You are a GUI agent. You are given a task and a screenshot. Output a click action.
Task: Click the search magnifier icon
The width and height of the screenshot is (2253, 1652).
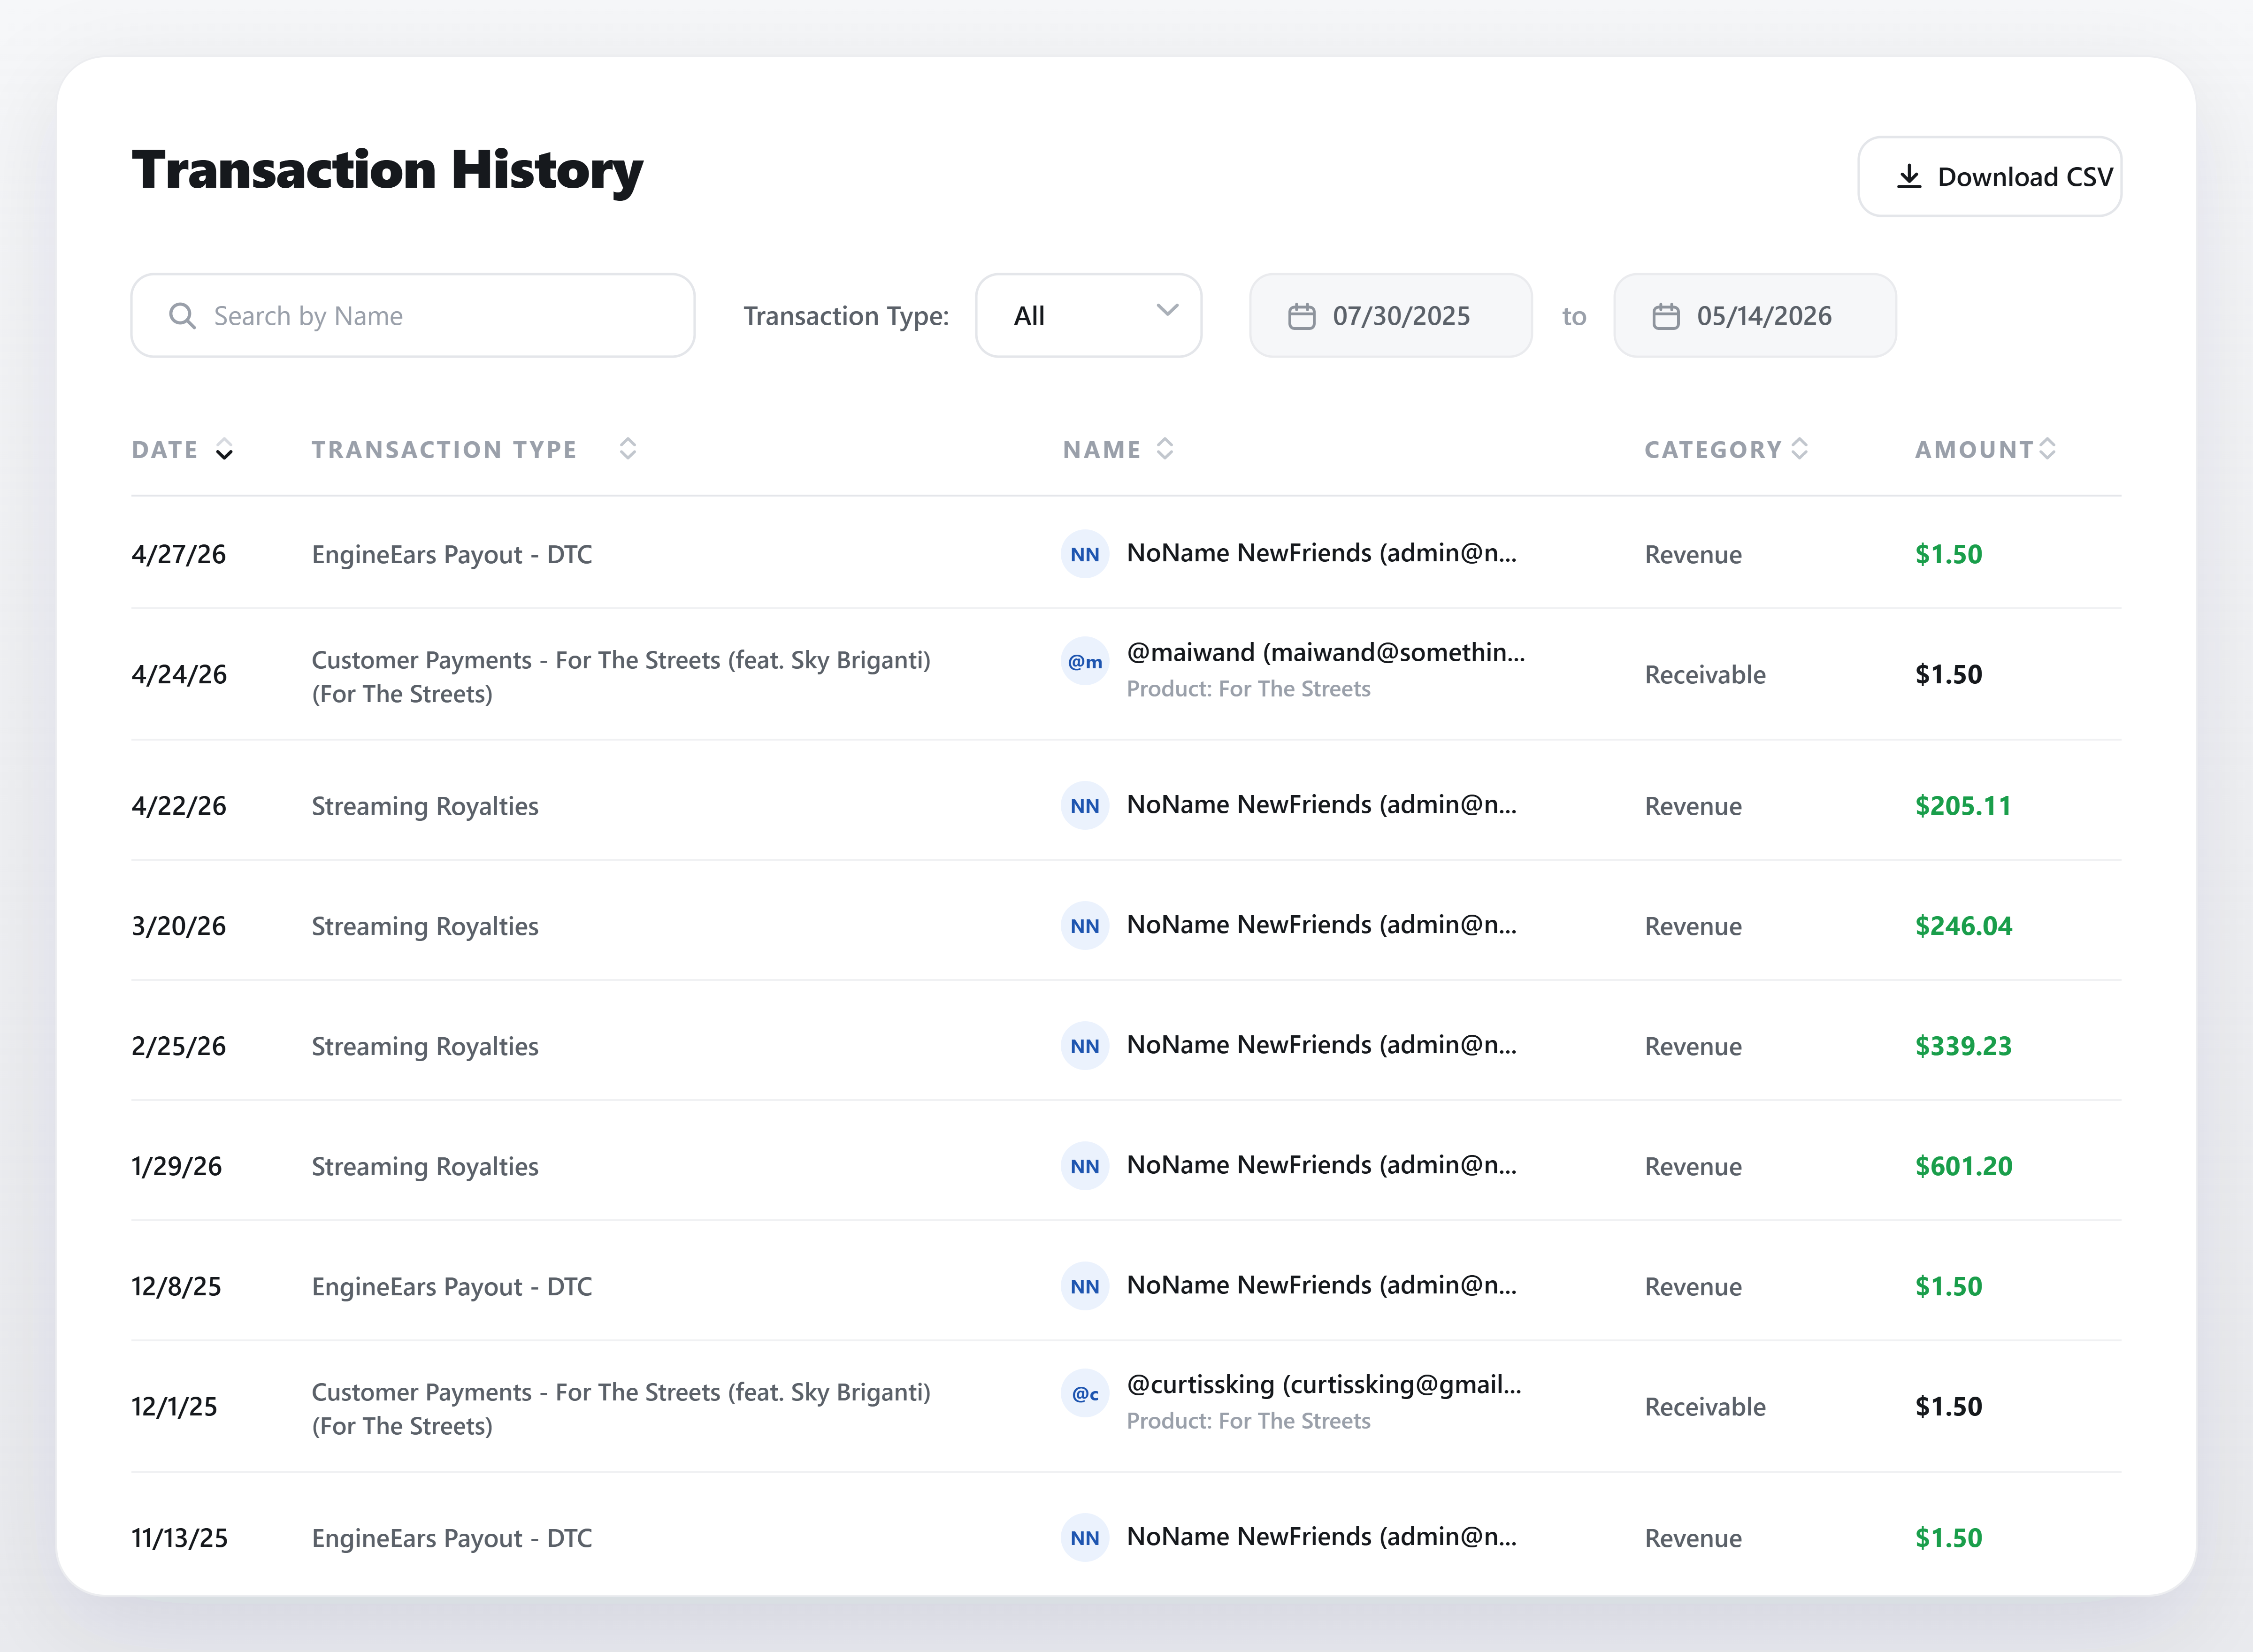coord(182,316)
